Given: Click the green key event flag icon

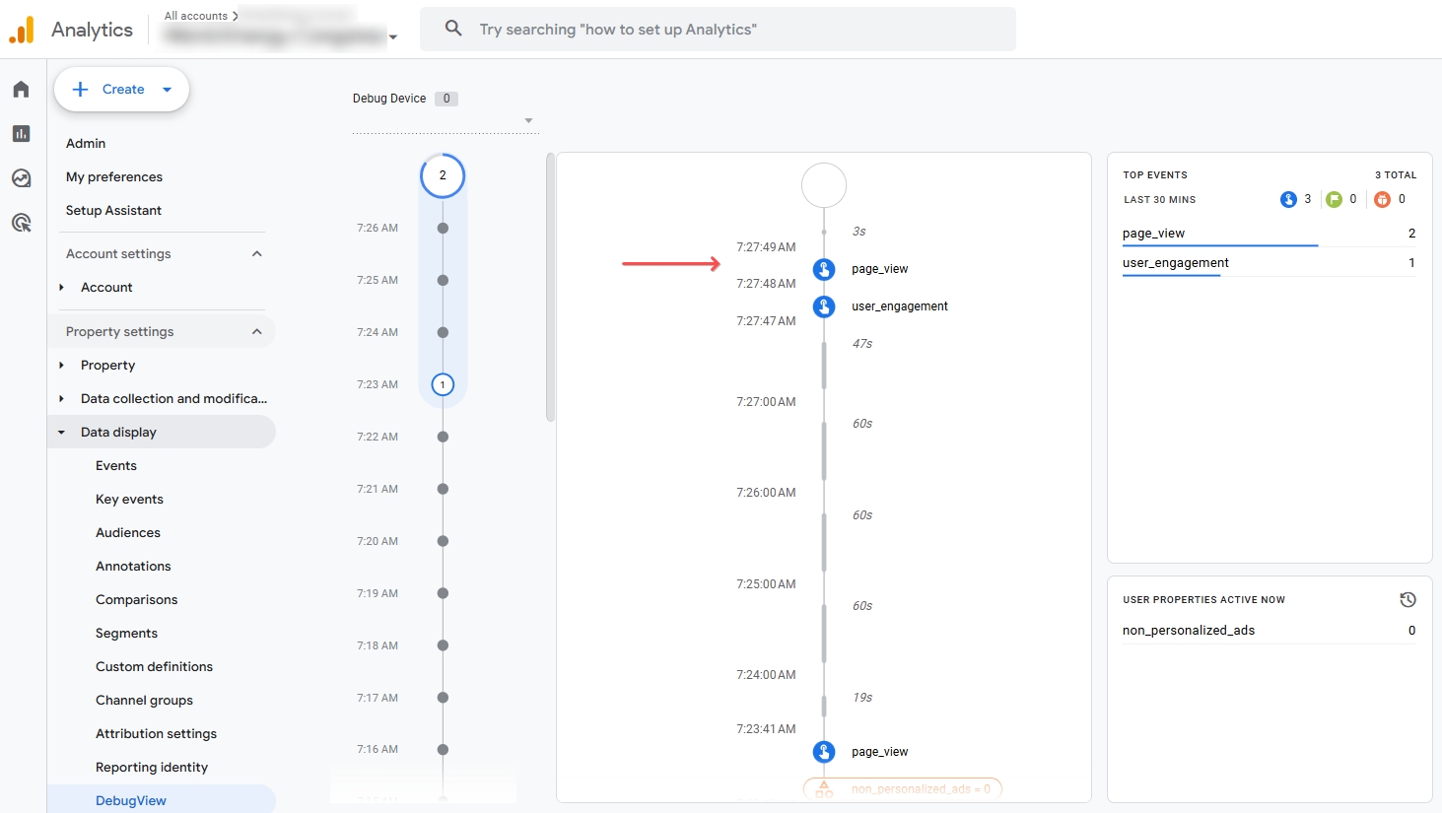Looking at the screenshot, I should pos(1334,199).
